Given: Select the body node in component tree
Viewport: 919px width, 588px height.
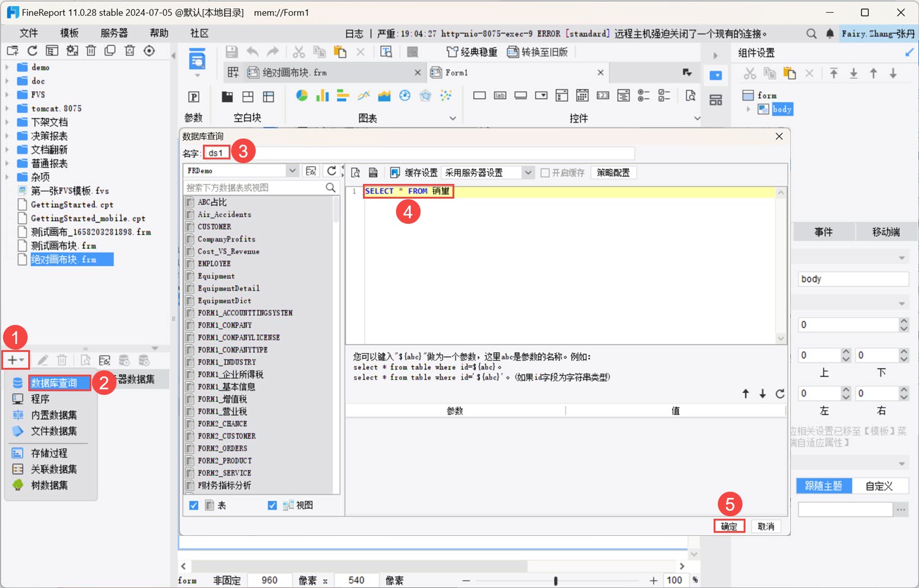Looking at the screenshot, I should coord(782,109).
